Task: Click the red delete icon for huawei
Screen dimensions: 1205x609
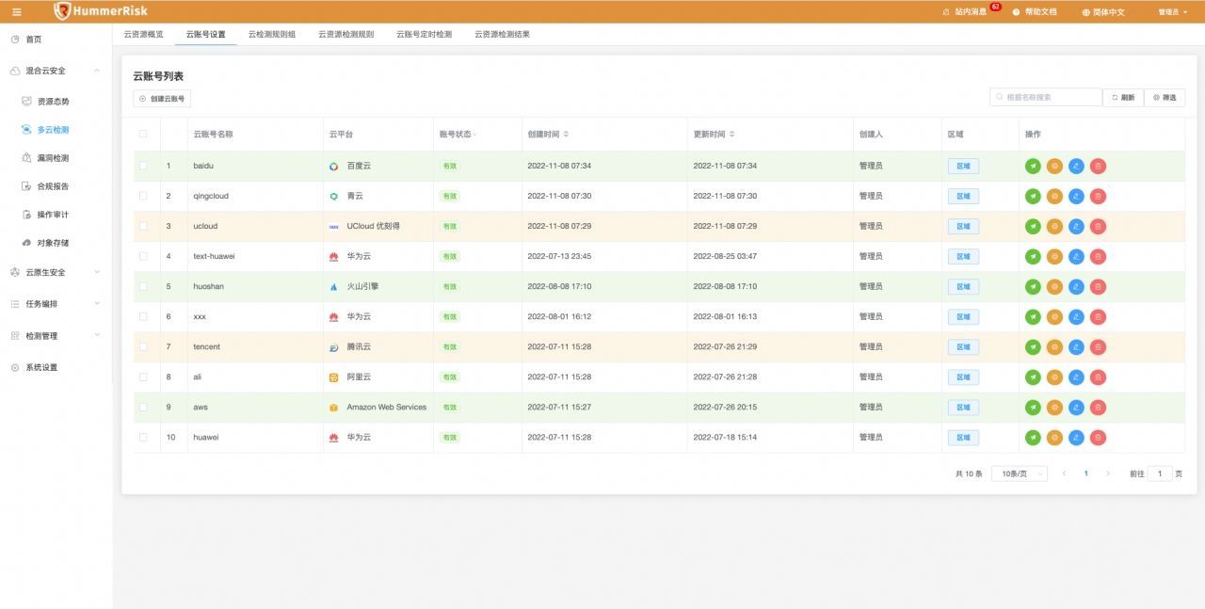Action: pos(1098,438)
